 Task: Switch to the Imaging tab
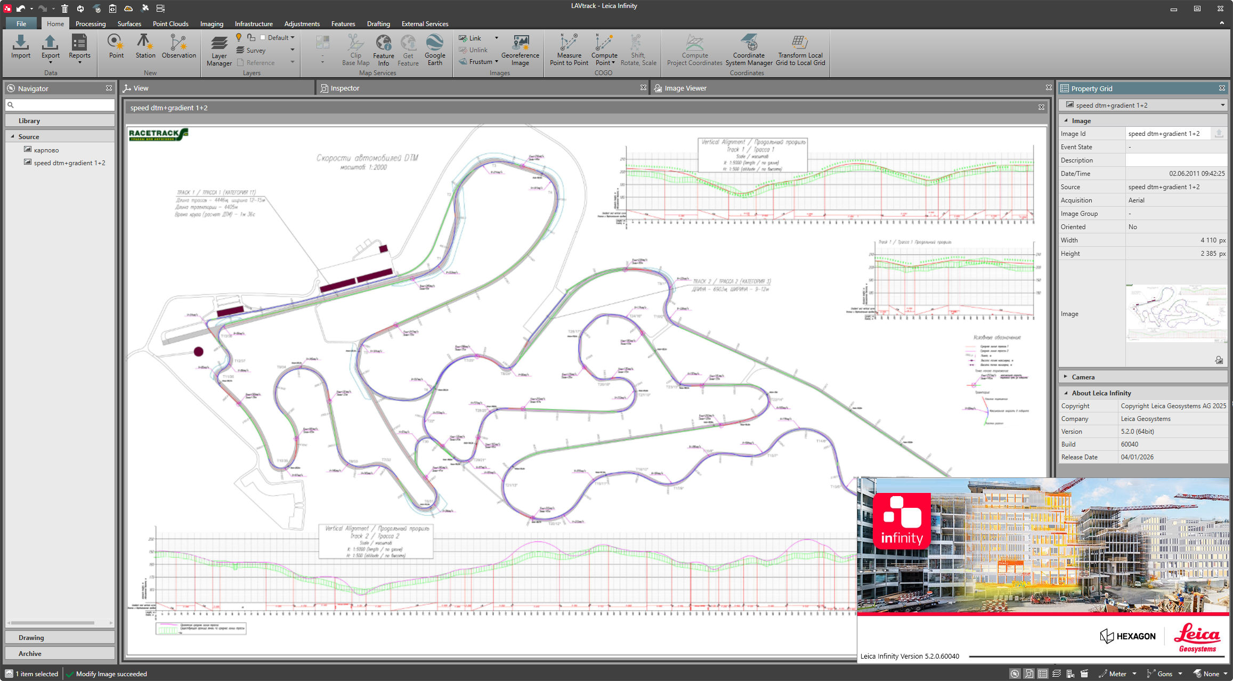[212, 23]
